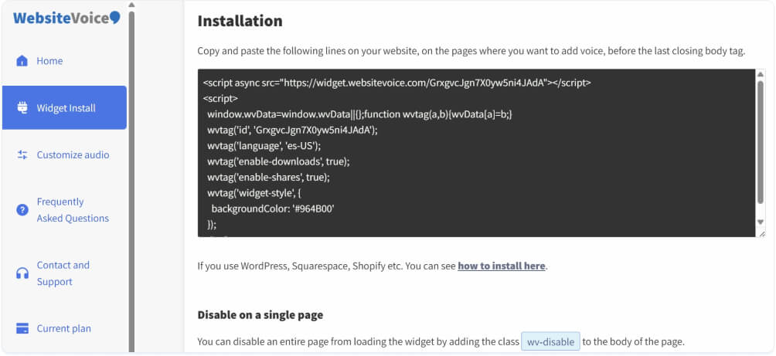The height and width of the screenshot is (356, 776).
Task: Click the Widget Install plug icon
Action: pos(22,108)
